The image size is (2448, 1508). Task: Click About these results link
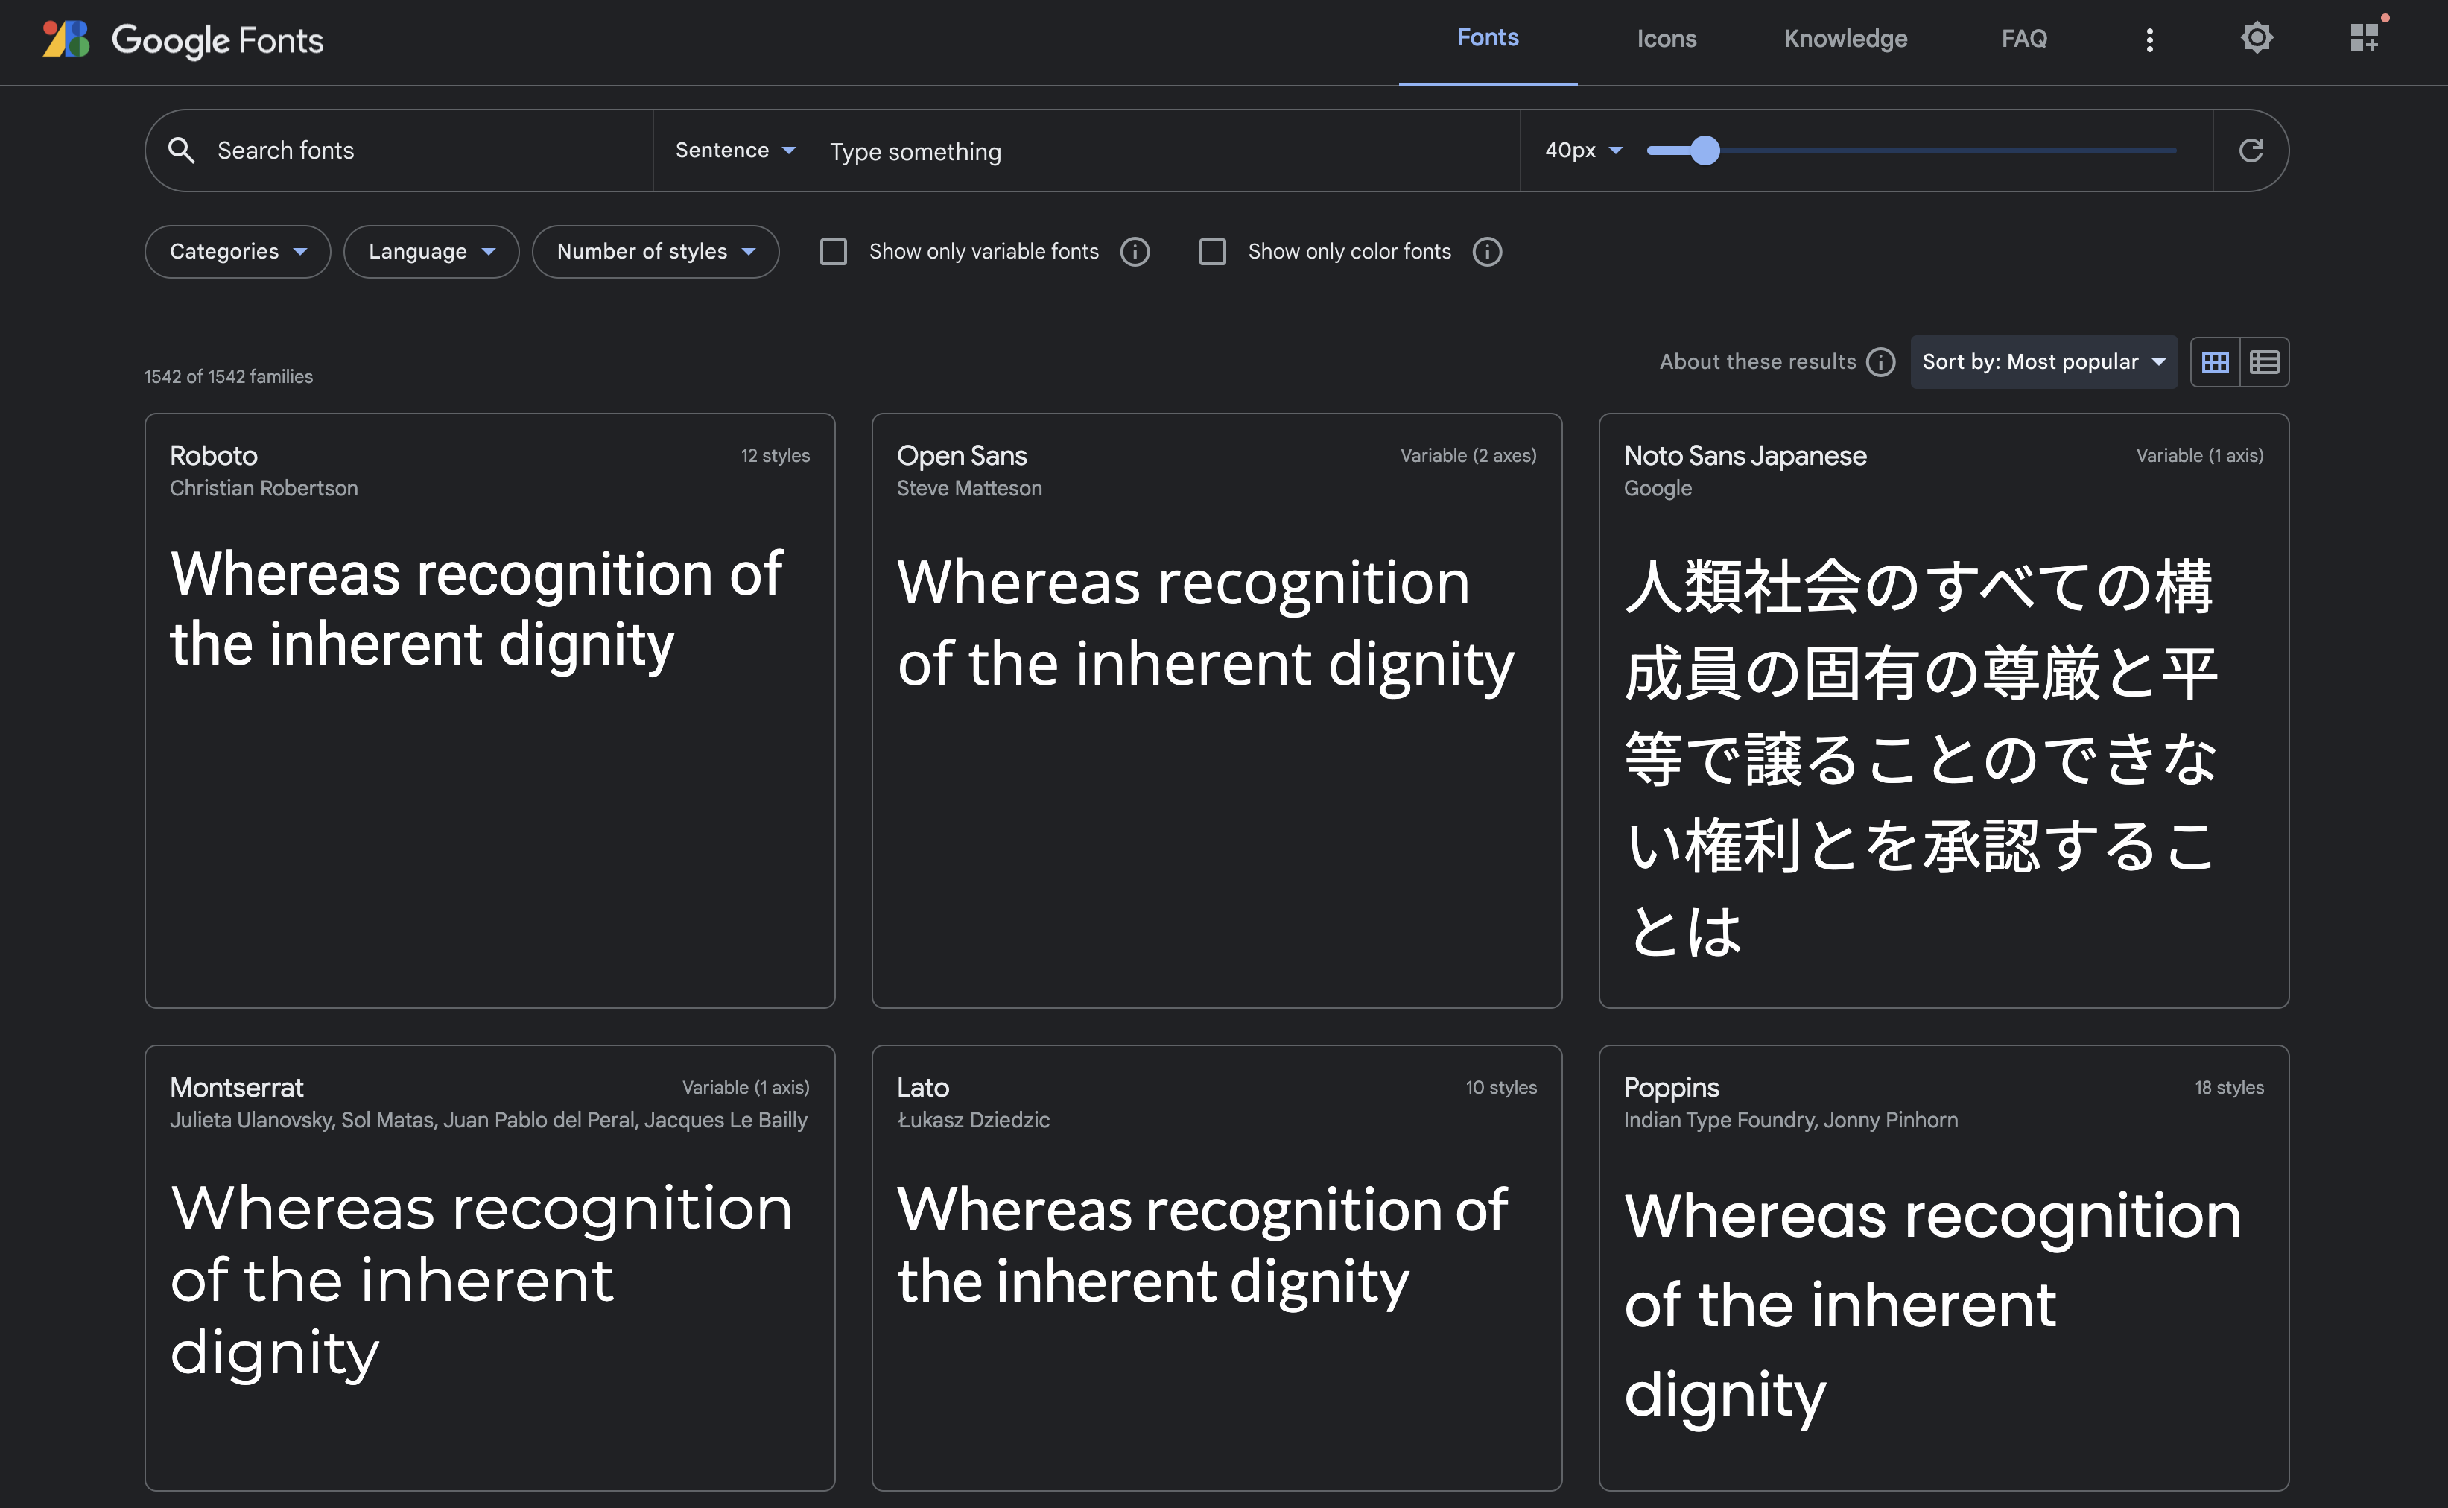click(1757, 362)
